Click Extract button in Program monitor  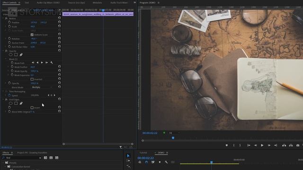pyautogui.click(x=291, y=145)
